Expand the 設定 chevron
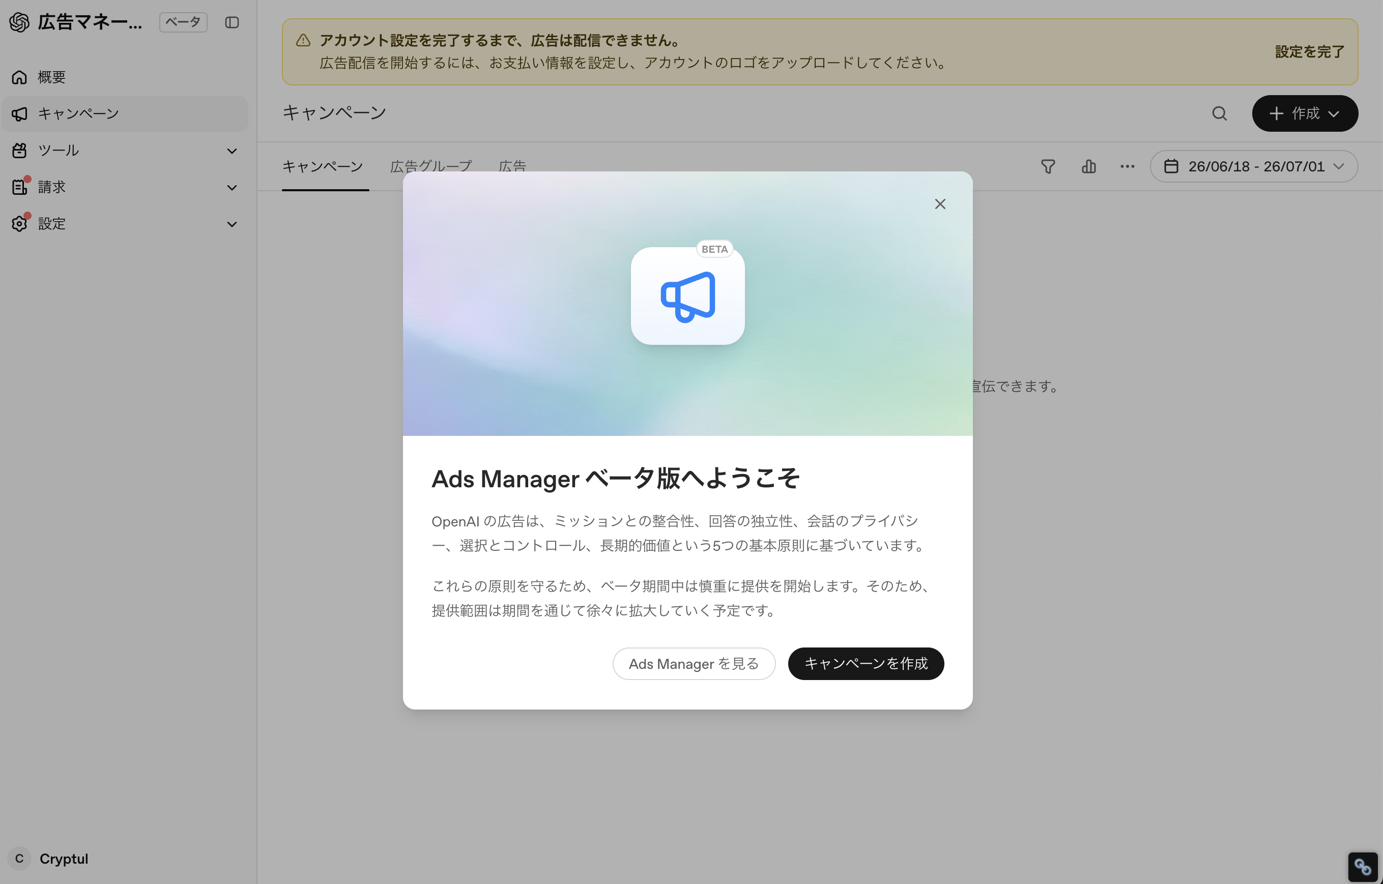Screen dimensions: 1383x884 [x=232, y=224]
